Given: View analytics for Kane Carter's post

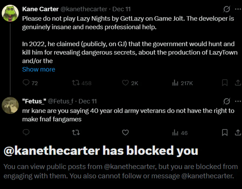Looking at the screenshot, I should pos(176,83).
